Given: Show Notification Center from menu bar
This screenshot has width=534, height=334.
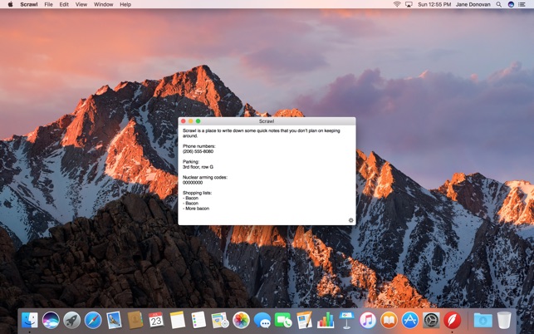Looking at the screenshot, I should pyautogui.click(x=524, y=4).
